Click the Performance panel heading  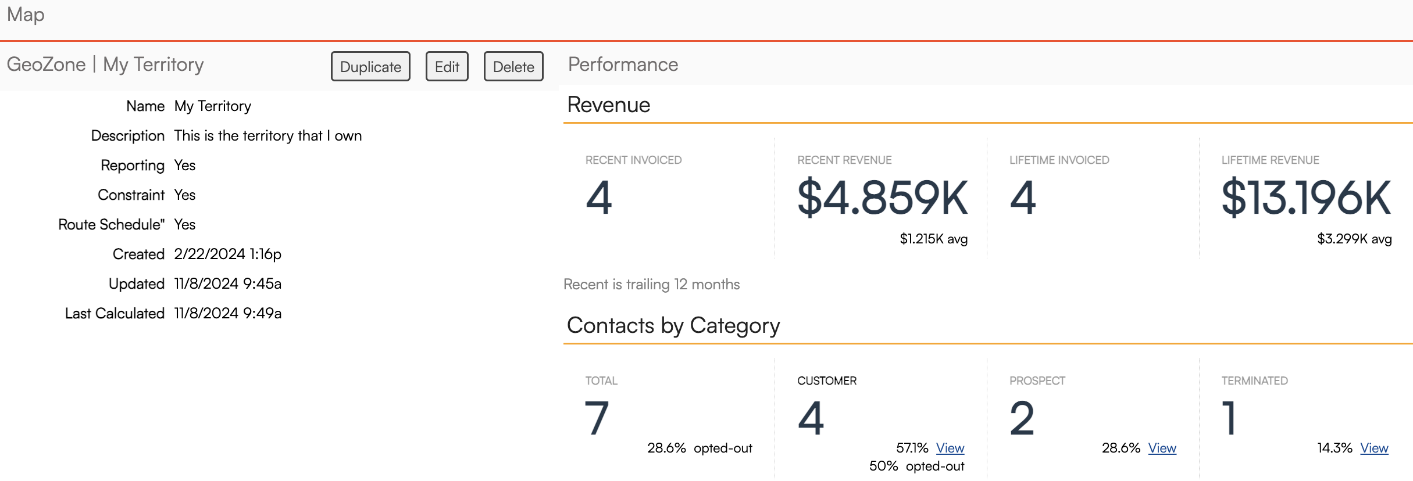click(623, 64)
